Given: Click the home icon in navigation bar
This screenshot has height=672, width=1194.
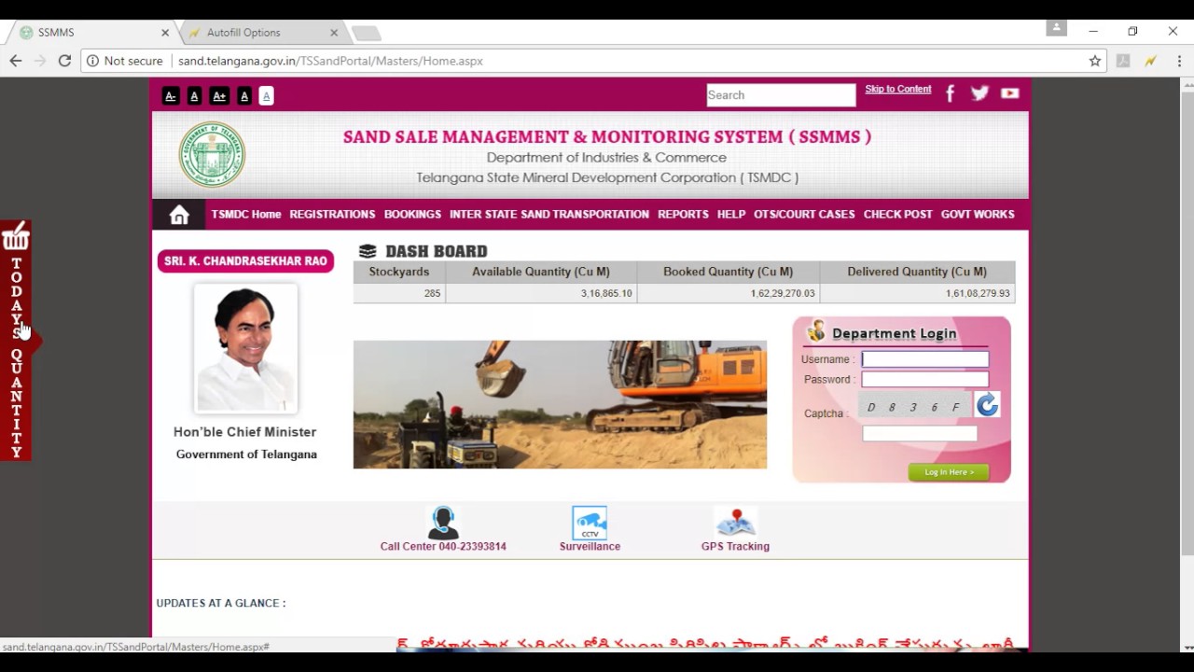Looking at the screenshot, I should pyautogui.click(x=179, y=215).
